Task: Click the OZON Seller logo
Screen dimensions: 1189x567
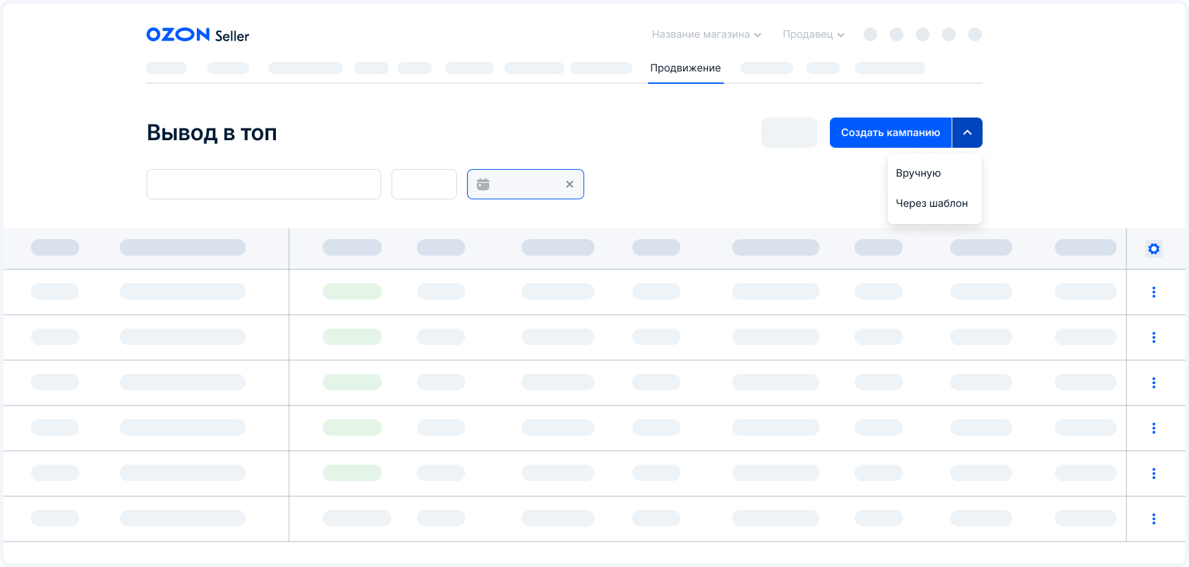Action: (x=197, y=35)
